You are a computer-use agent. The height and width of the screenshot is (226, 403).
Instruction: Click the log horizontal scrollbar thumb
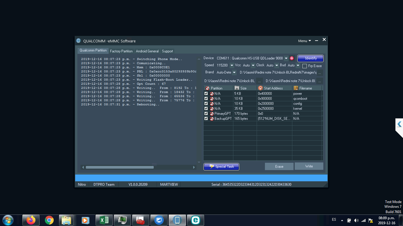[x=119, y=167]
